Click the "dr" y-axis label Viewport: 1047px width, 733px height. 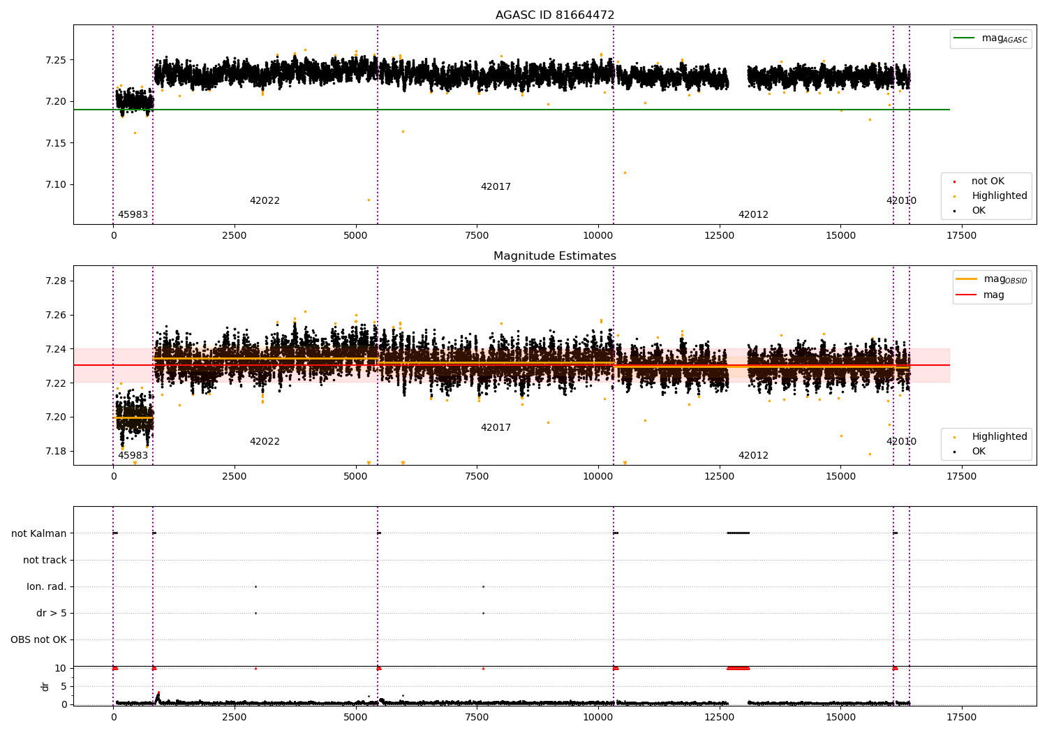coord(45,686)
